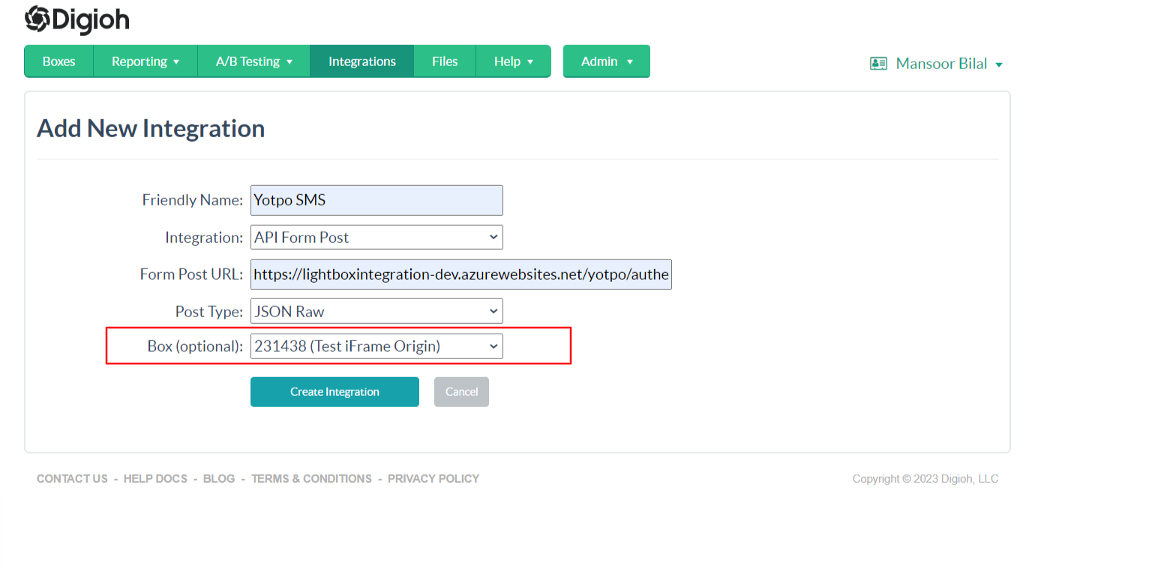Go to the Files section
The image size is (1164, 584).
point(445,61)
